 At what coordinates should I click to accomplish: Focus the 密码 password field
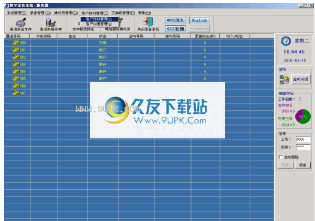[x=303, y=147]
